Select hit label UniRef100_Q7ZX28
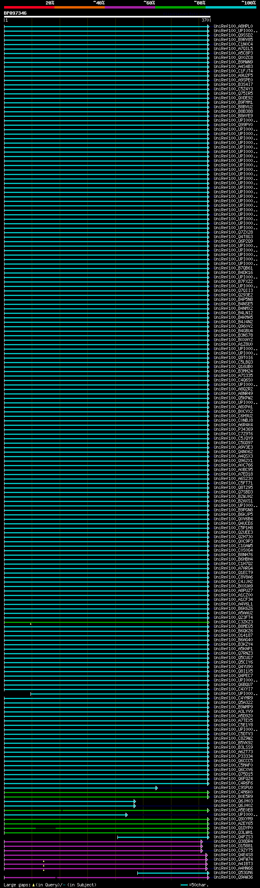The width and height of the screenshot is (260, 888). tap(233, 232)
